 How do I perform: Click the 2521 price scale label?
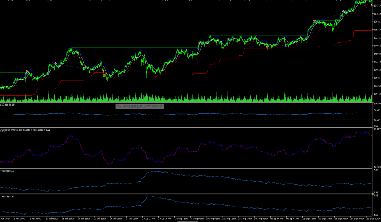[376, 38]
